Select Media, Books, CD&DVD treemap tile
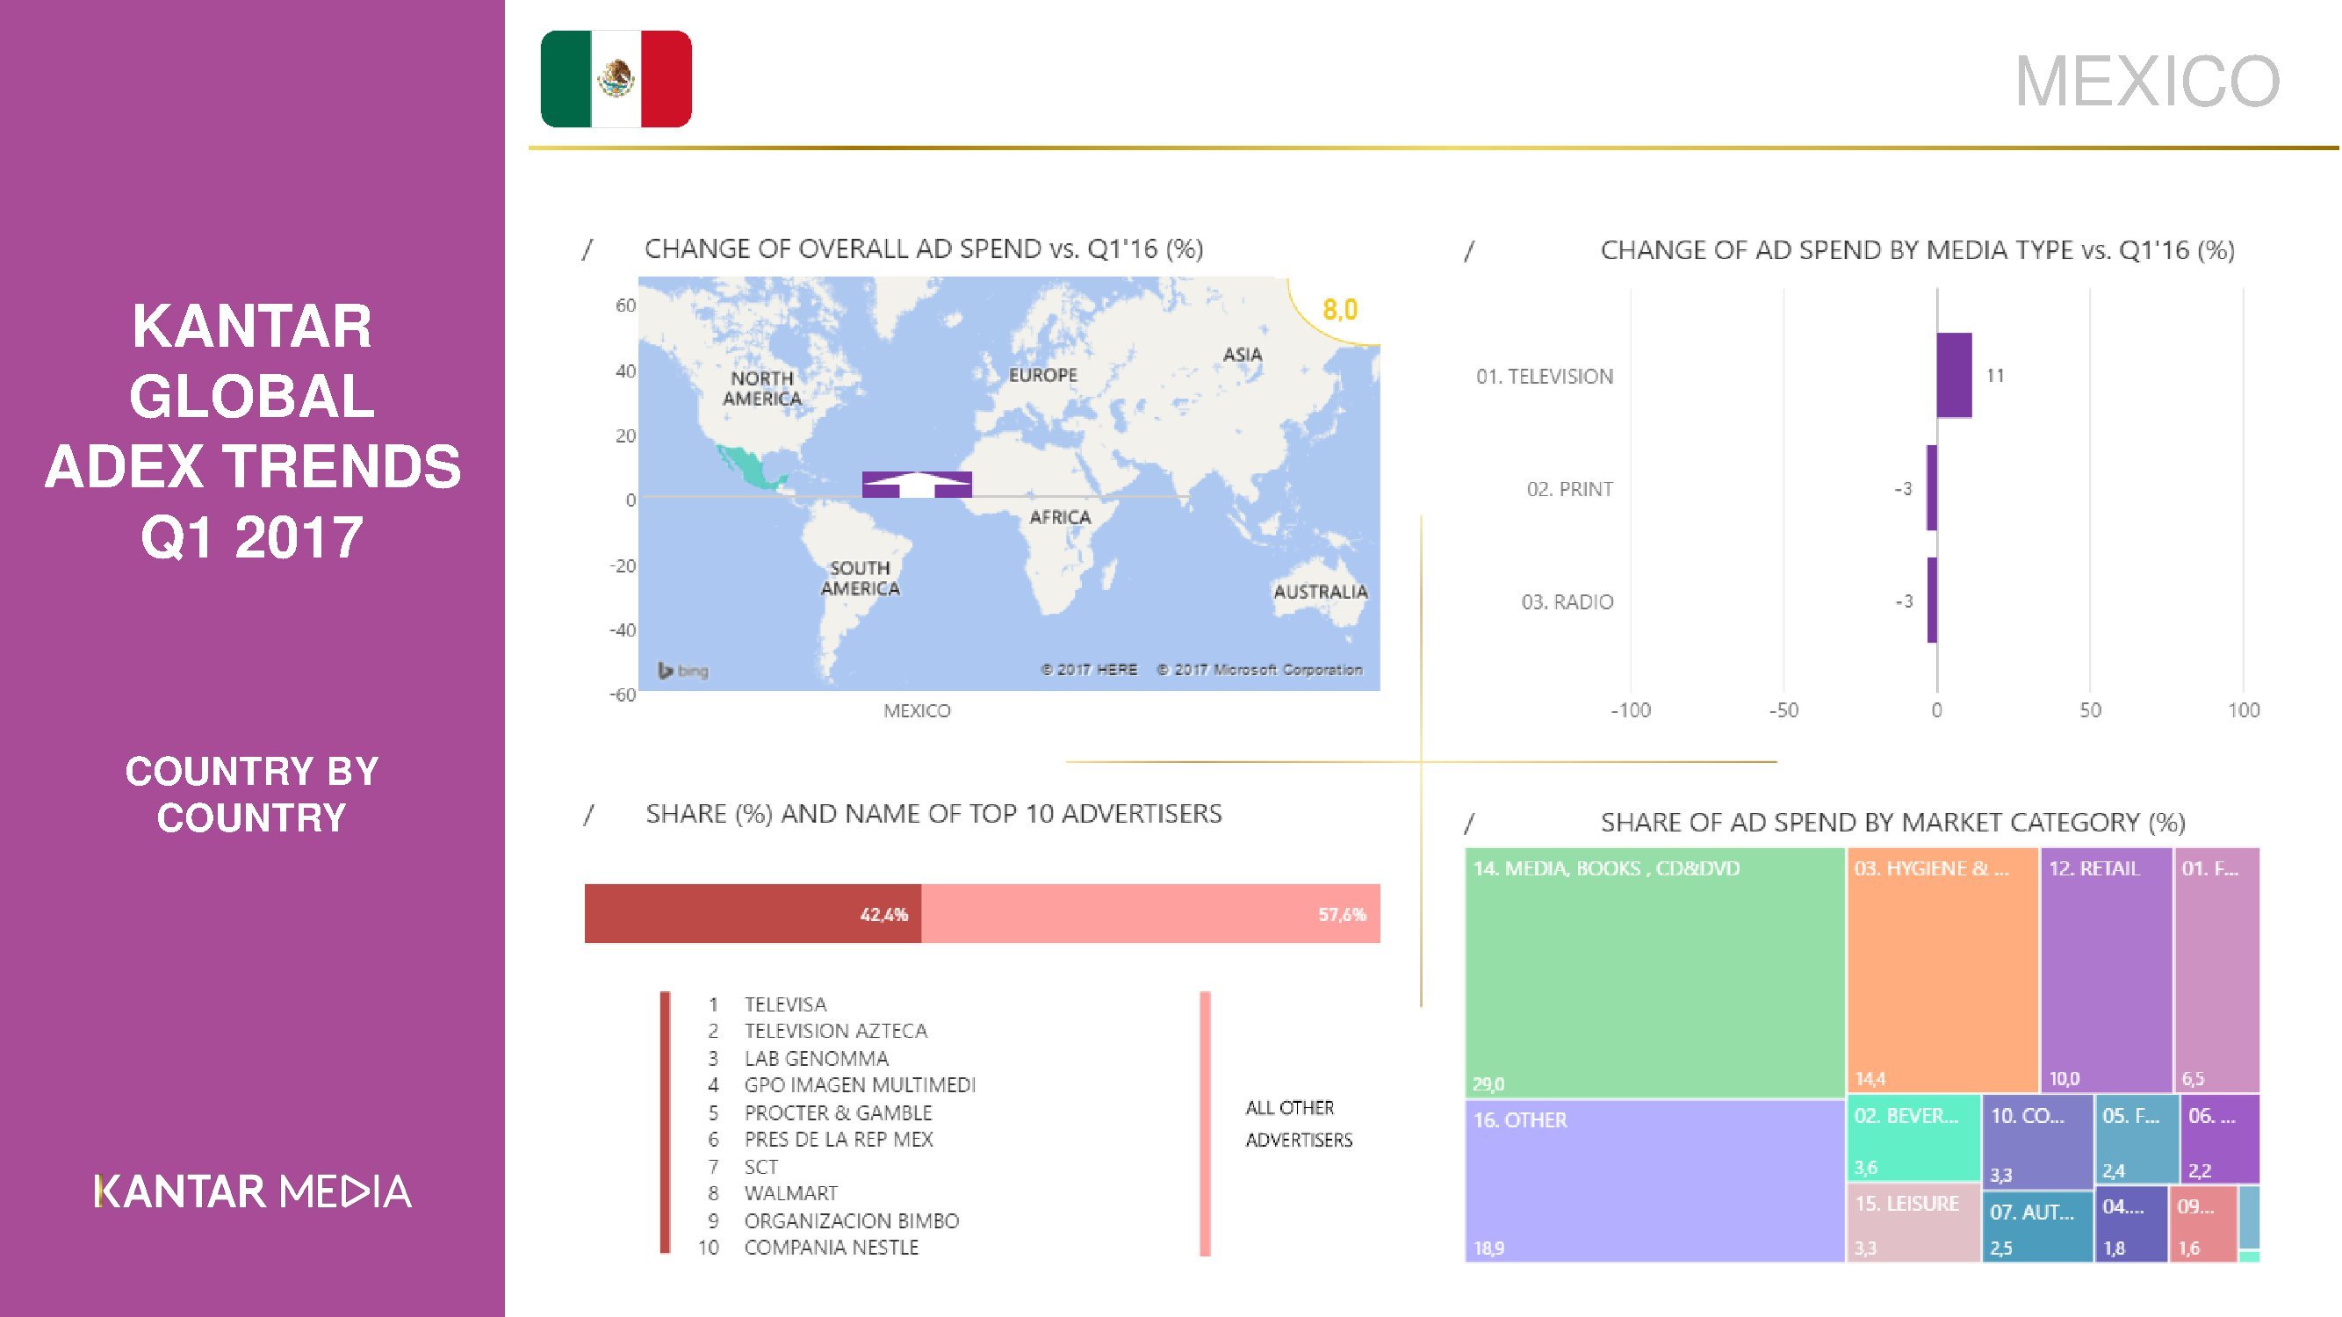2342x1317 pixels. point(1654,973)
